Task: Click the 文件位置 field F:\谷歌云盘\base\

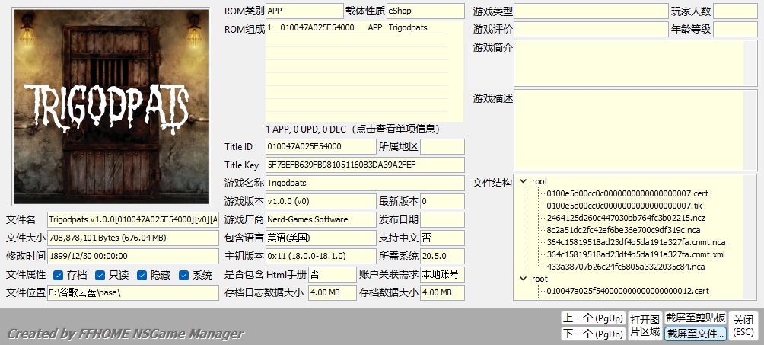Action: coord(133,292)
